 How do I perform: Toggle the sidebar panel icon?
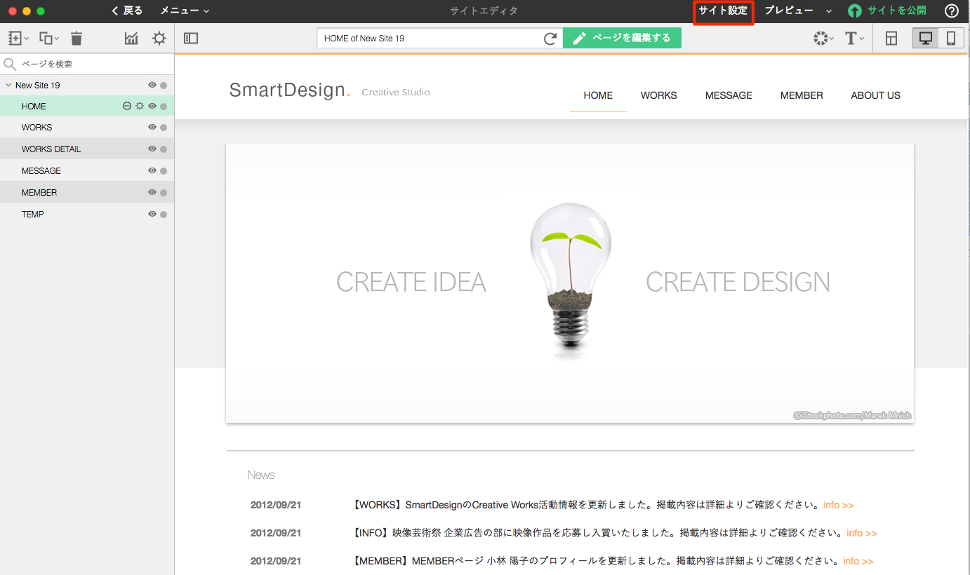point(191,39)
